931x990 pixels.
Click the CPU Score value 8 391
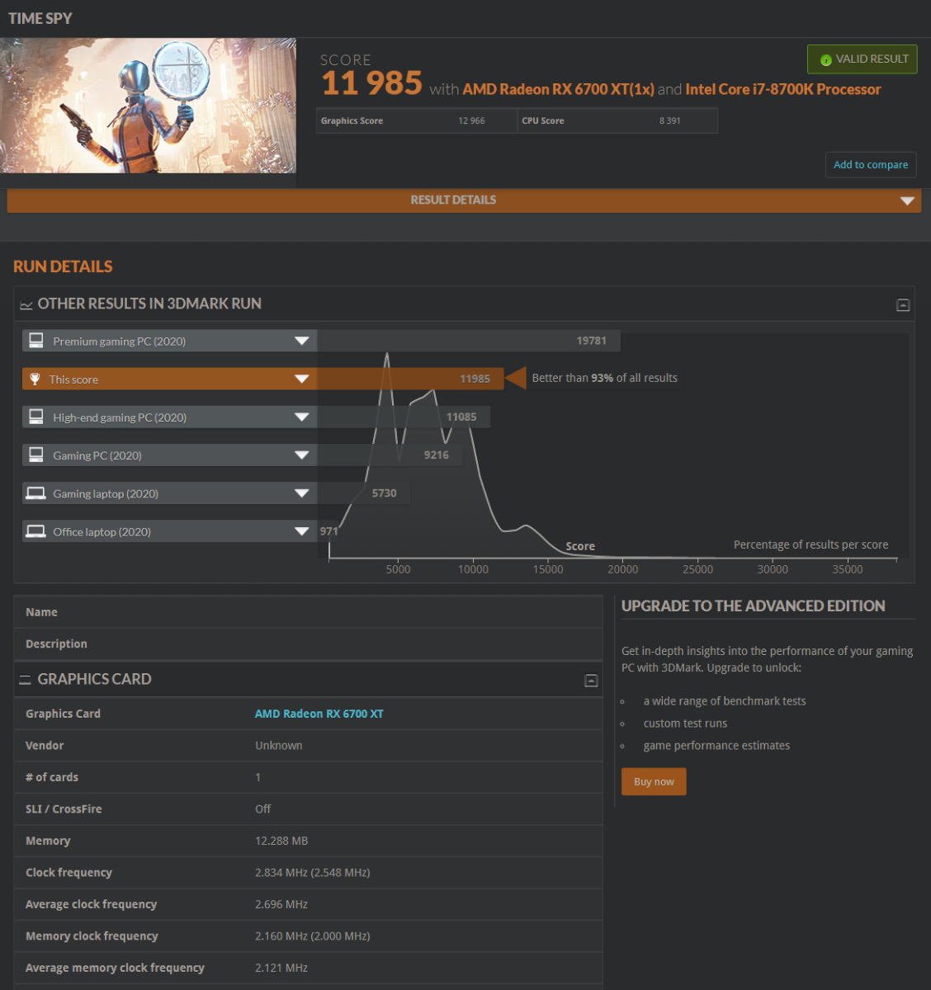point(670,120)
